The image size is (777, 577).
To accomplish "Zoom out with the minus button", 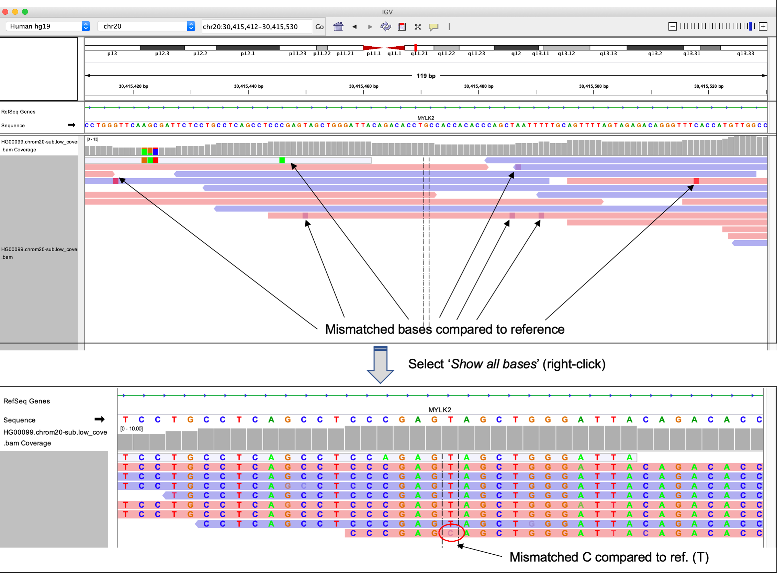I will click(x=673, y=26).
